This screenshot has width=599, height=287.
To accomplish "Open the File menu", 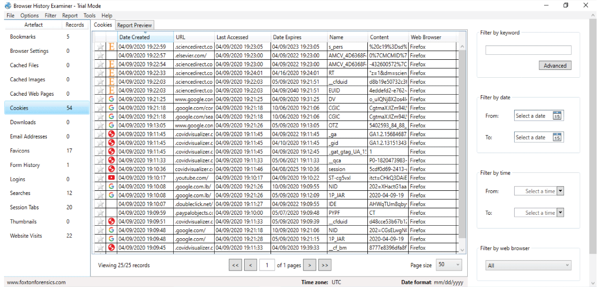I will tap(10, 15).
